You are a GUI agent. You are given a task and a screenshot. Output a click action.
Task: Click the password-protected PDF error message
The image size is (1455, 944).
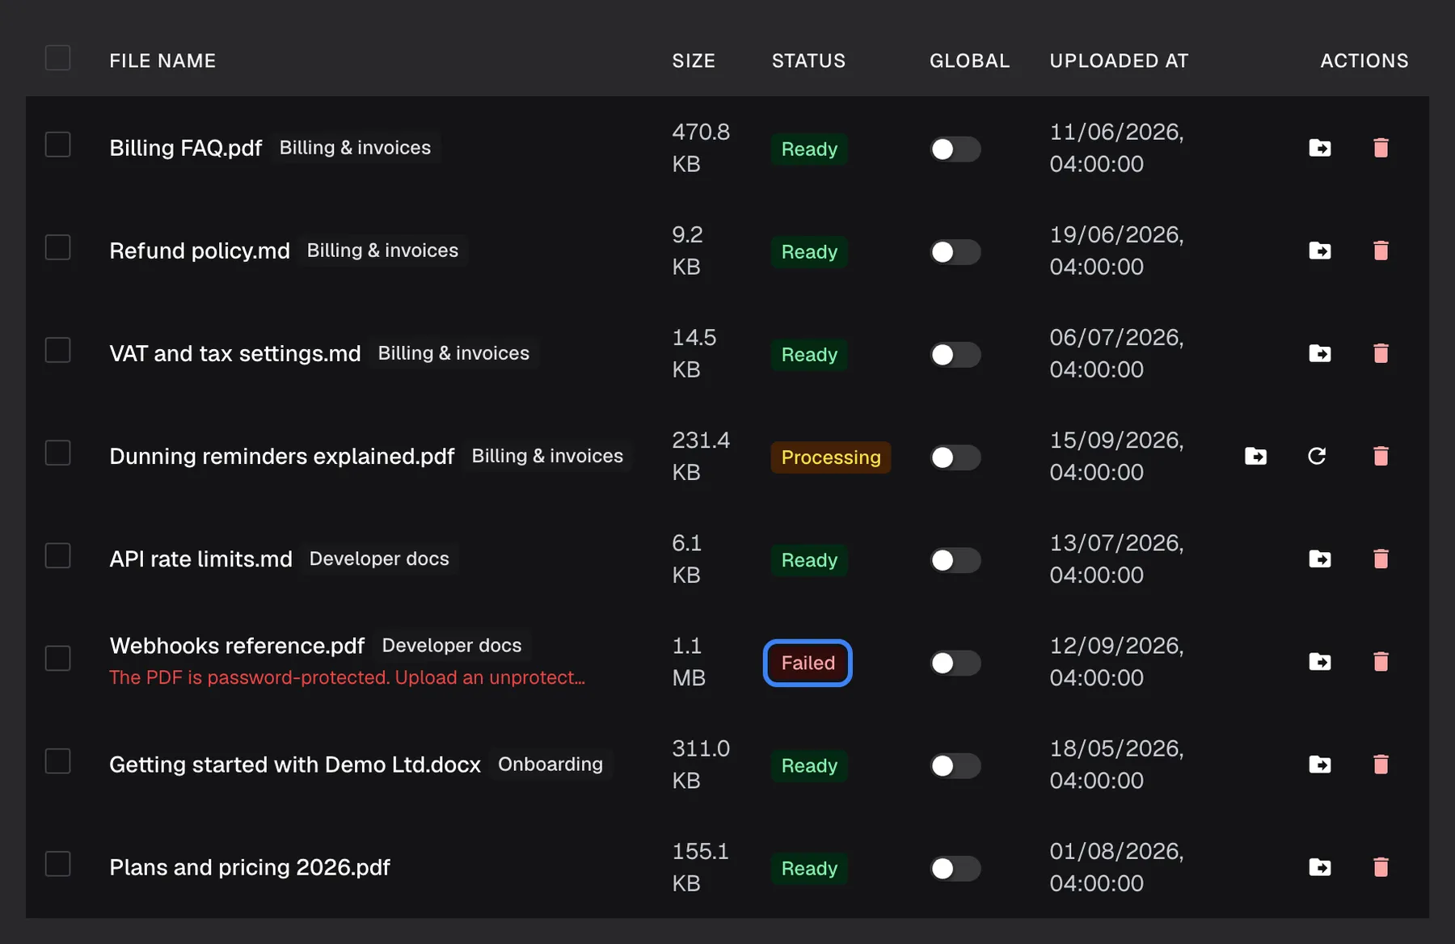348,677
